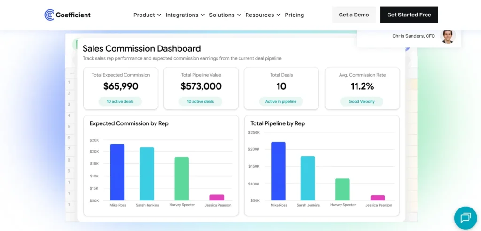Viewport: 481px width, 231px height.
Task: Click the Good Velocity badge
Action: [x=362, y=101]
